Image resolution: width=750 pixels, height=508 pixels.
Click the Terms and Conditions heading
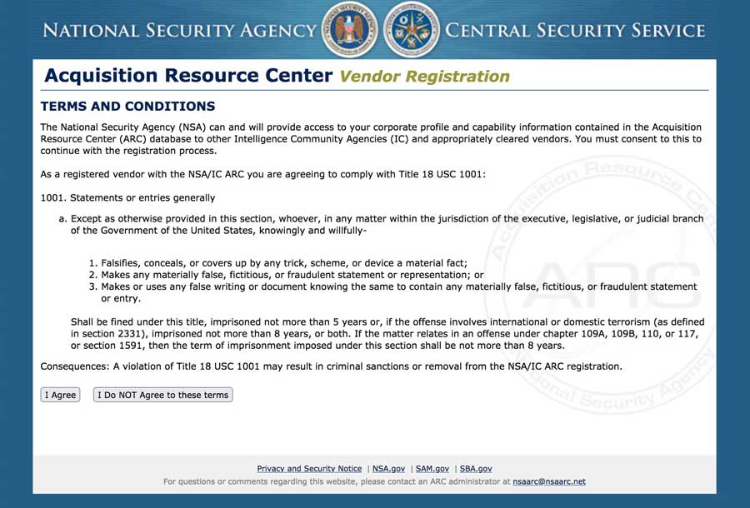[127, 107]
